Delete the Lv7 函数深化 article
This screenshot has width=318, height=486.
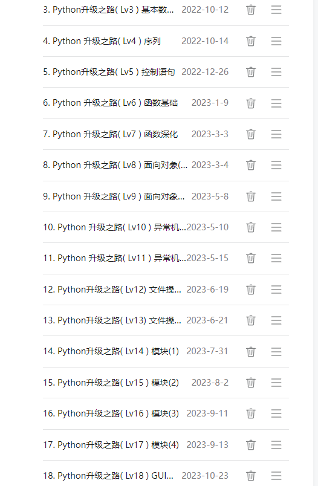click(251, 134)
